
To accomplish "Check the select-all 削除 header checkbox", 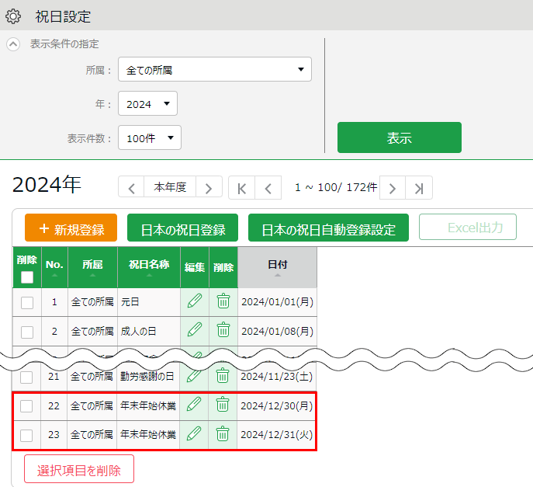I will (27, 277).
